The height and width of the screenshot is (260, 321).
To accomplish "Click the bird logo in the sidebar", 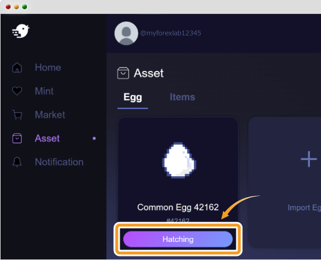I will pyautogui.click(x=20, y=31).
